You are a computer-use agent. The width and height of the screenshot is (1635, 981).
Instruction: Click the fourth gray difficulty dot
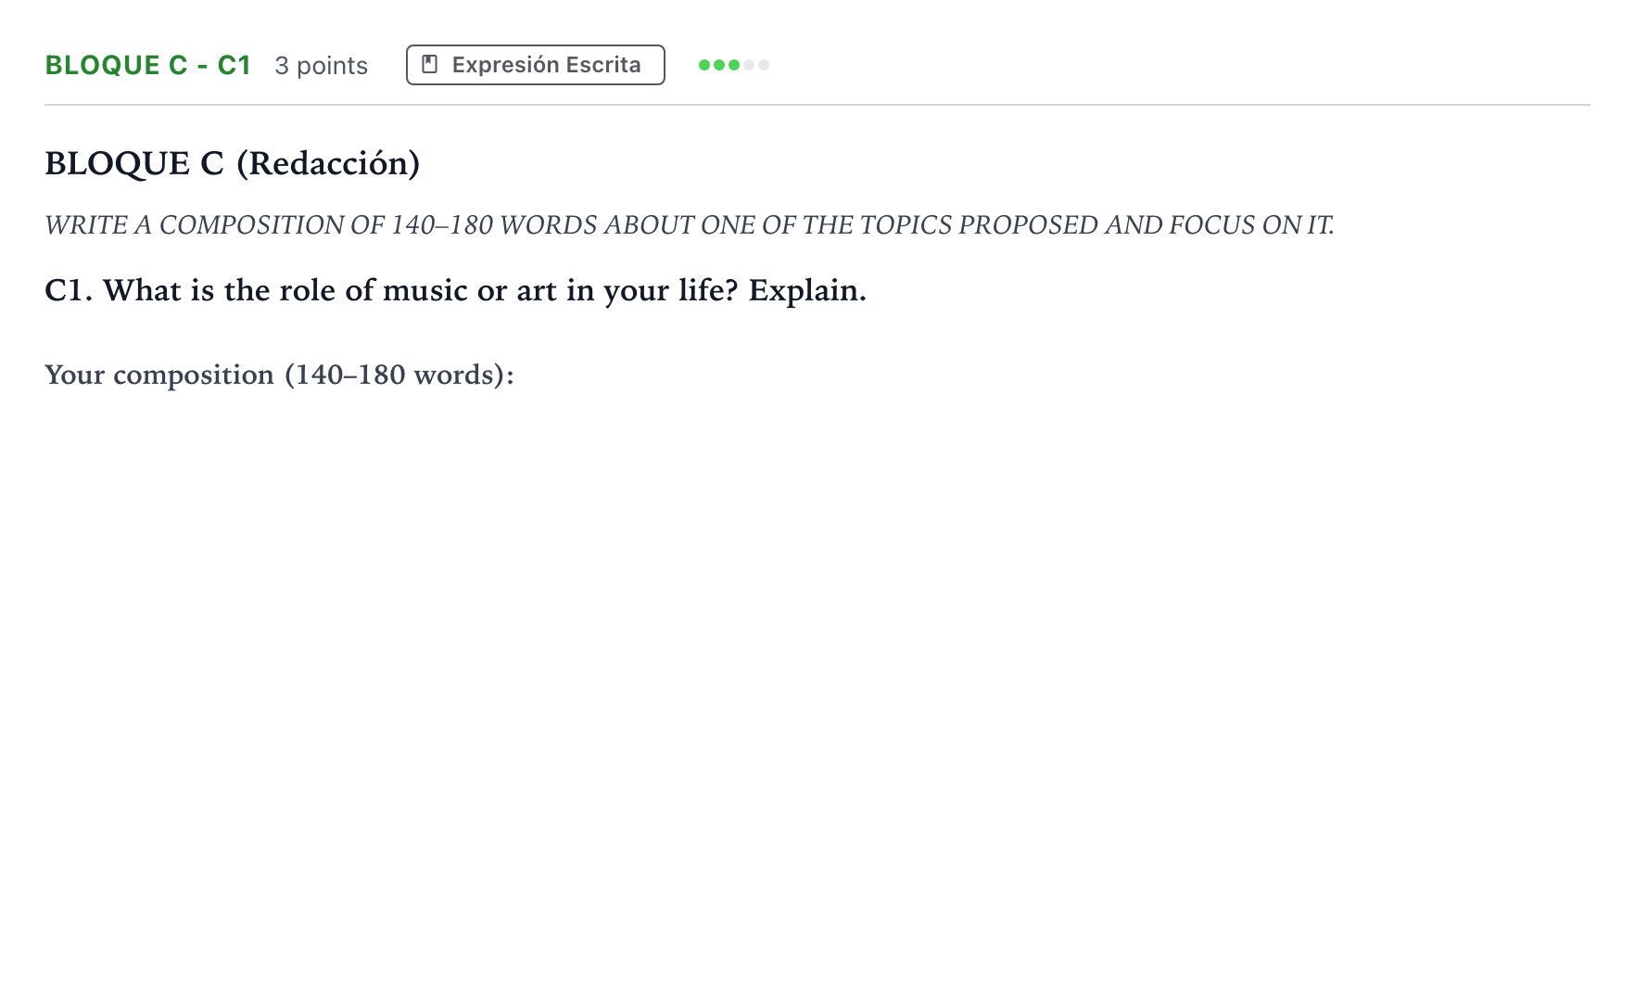pyautogui.click(x=749, y=65)
